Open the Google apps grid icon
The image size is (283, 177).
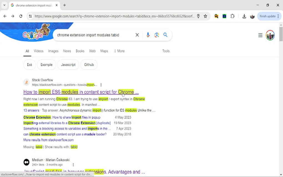260,35
